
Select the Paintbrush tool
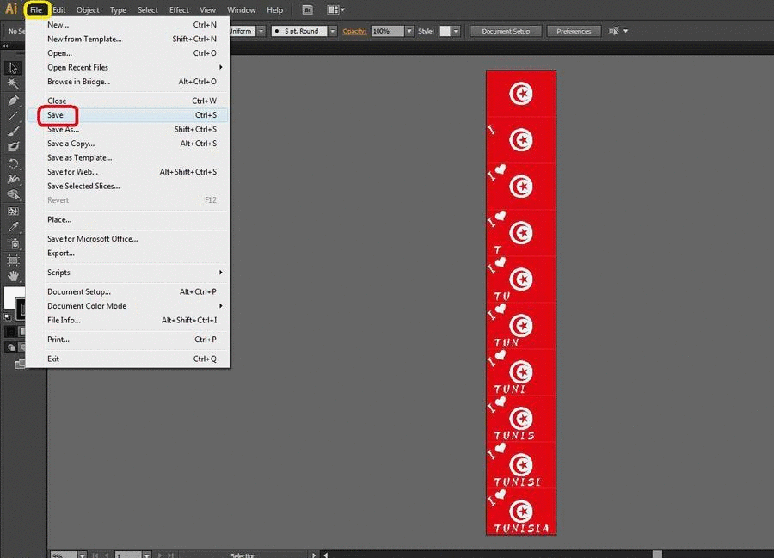click(x=13, y=132)
